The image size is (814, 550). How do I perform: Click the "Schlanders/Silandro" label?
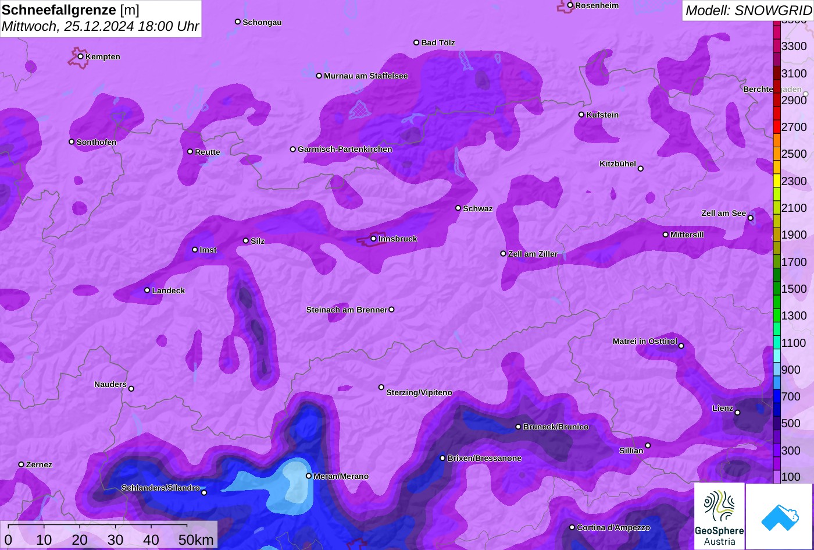point(160,488)
